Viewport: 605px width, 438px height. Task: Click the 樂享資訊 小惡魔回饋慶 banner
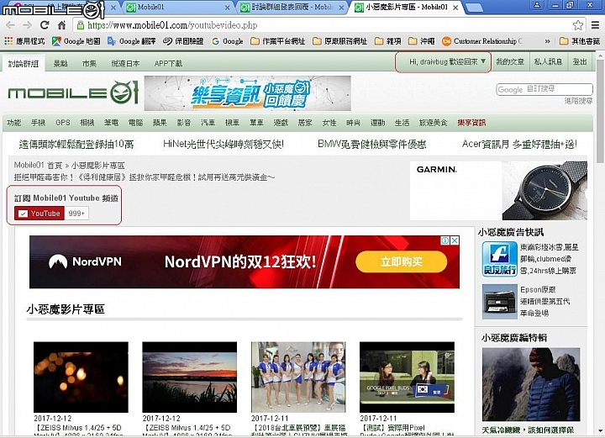click(x=247, y=93)
